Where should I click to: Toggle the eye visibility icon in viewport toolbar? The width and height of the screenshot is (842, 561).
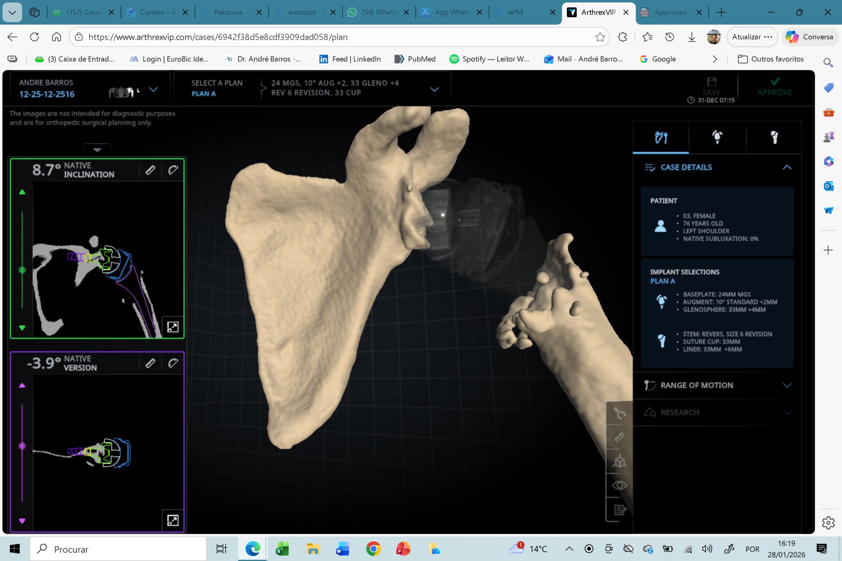619,485
